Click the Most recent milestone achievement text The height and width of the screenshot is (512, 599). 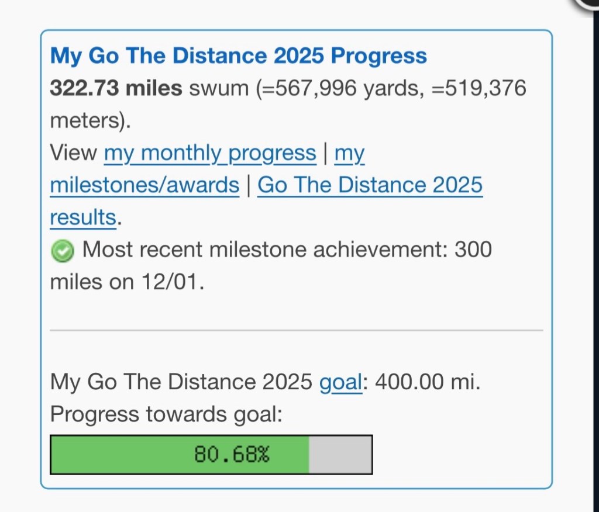point(265,250)
